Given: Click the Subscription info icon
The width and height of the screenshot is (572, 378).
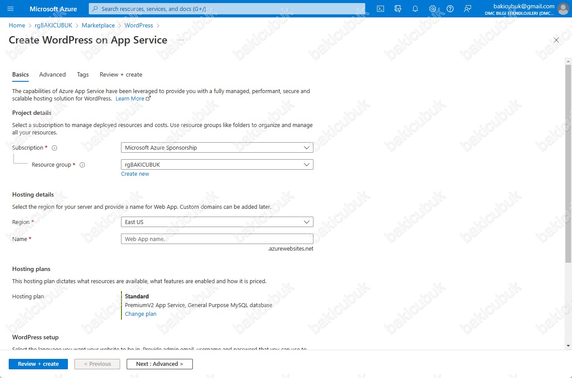Looking at the screenshot, I should tap(54, 148).
